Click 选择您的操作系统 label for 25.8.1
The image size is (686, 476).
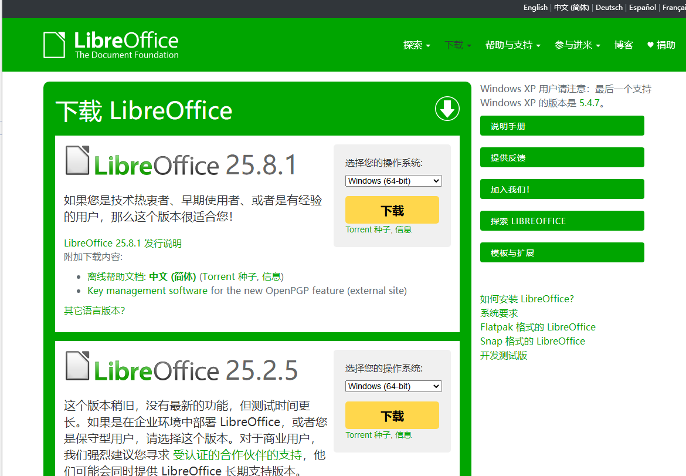[383, 163]
